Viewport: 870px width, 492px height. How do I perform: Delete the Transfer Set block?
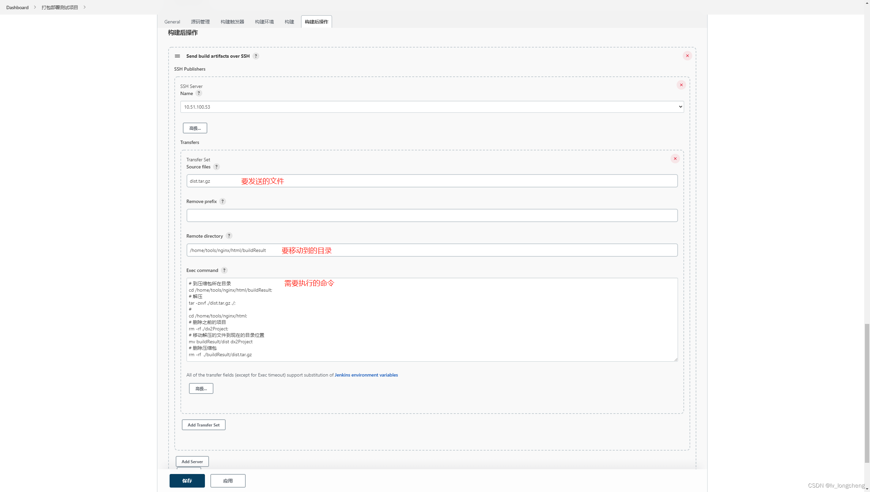tap(675, 159)
